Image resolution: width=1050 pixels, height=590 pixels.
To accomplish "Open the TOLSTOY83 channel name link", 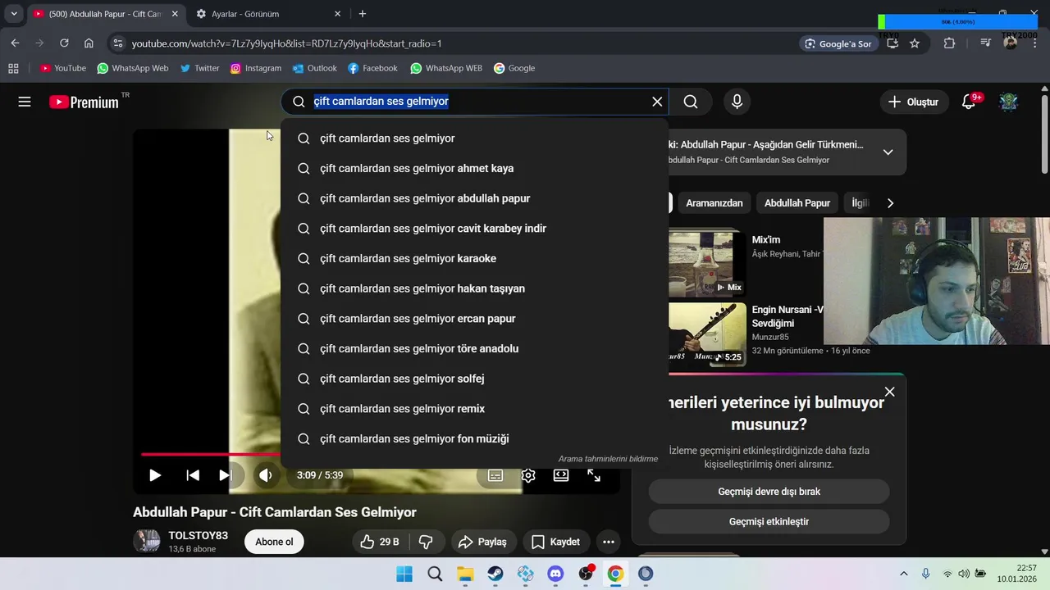I will (198, 536).
